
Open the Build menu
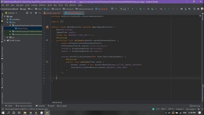50,5
